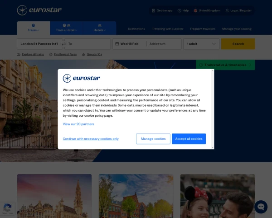Open Manage your booking
272x218 pixels.
237,29
